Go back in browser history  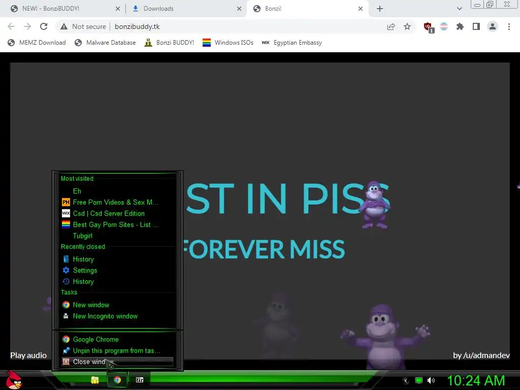11,26
